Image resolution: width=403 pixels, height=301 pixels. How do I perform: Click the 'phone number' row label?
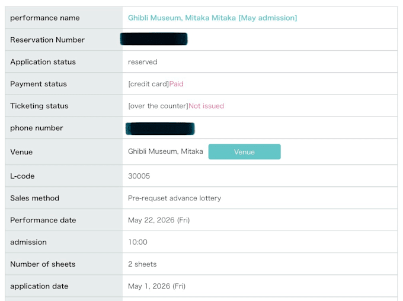(x=37, y=128)
